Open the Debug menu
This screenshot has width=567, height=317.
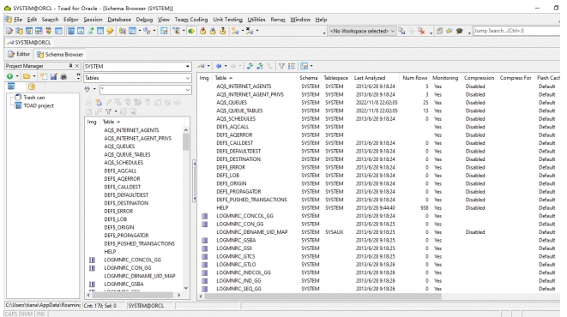pos(144,20)
